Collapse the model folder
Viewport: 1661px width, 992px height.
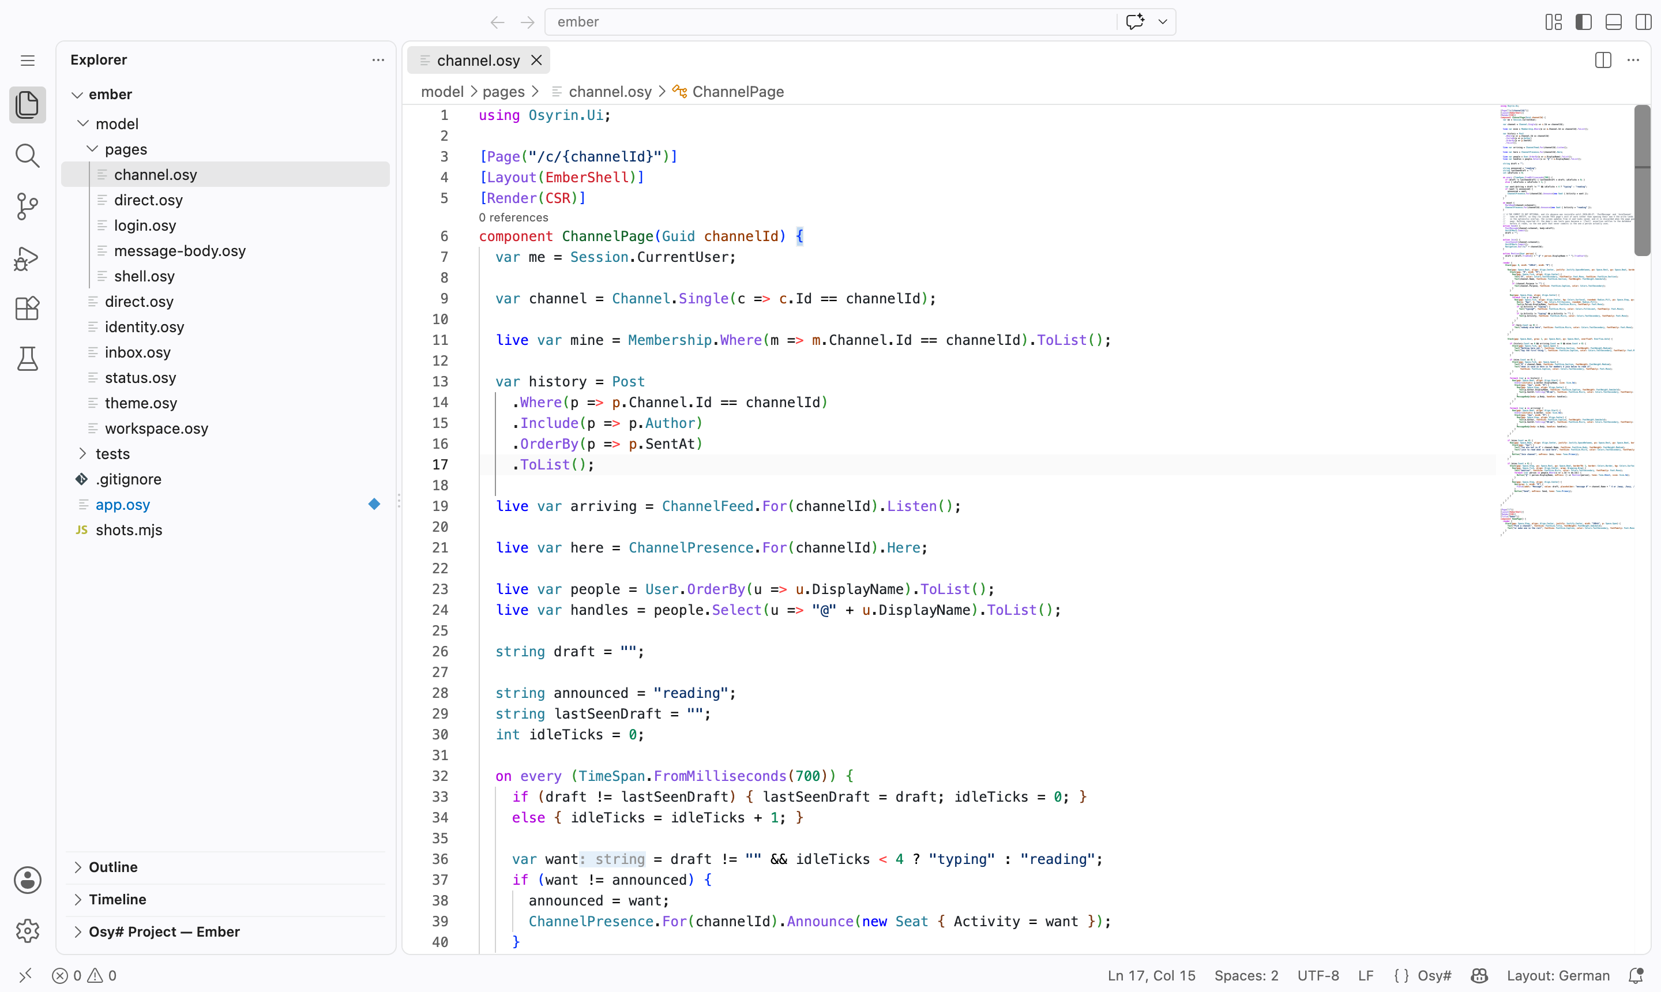click(x=83, y=123)
